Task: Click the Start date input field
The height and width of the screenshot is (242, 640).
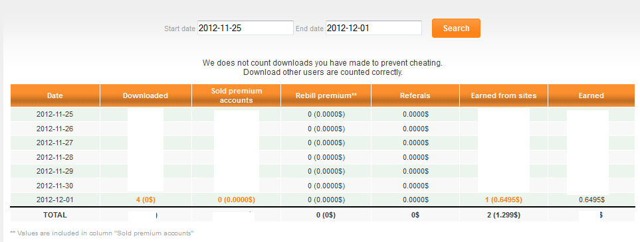Action: point(245,28)
